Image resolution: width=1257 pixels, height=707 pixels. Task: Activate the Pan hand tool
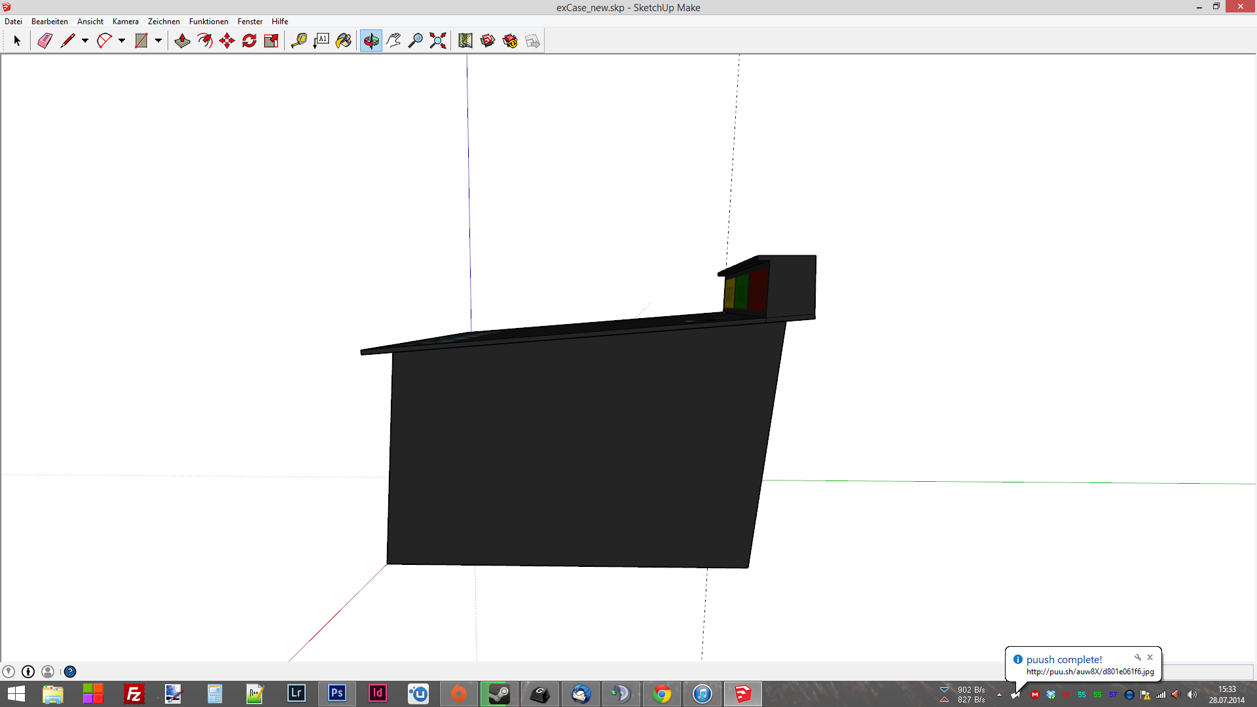tap(393, 41)
